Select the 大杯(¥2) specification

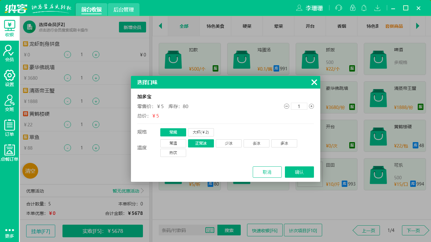coord(201,132)
